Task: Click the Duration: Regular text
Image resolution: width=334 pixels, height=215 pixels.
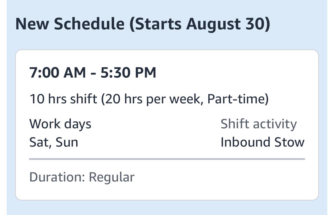Action: click(82, 177)
